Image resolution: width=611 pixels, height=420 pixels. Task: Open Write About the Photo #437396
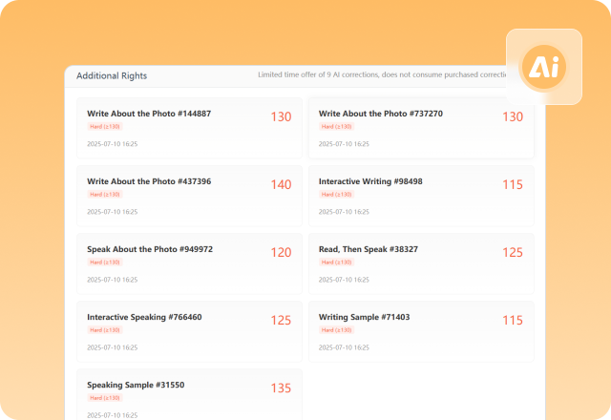tap(149, 181)
